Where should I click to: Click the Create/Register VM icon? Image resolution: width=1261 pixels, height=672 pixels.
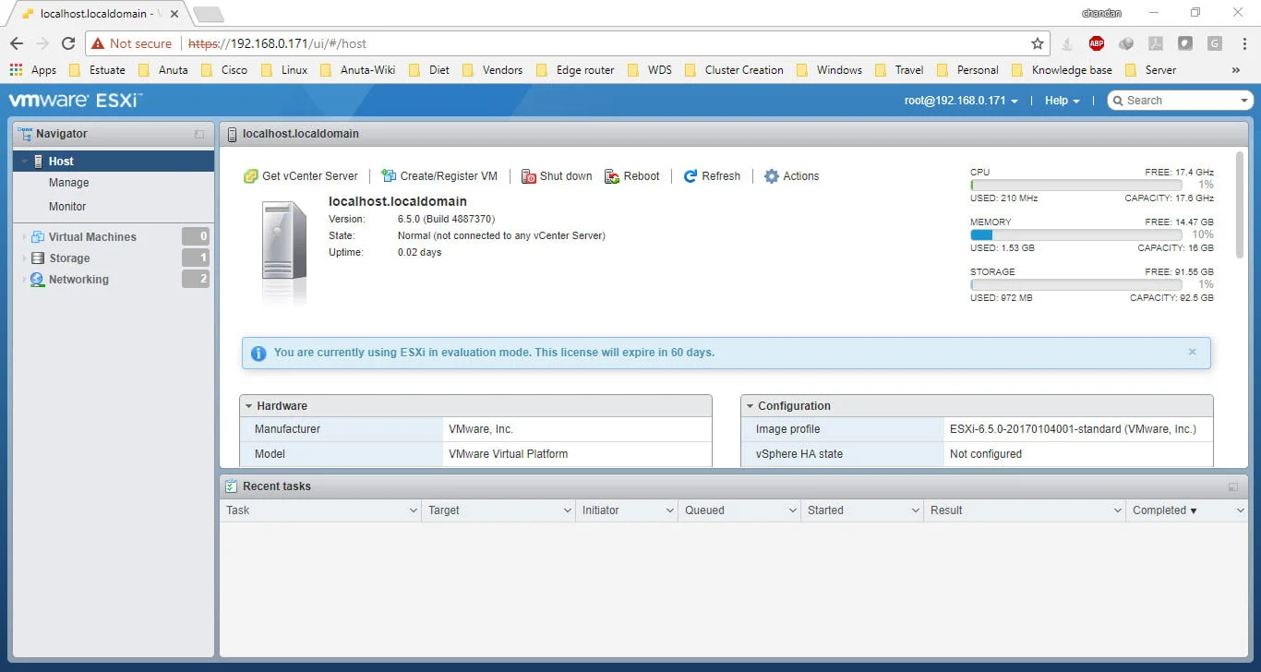[x=389, y=176]
